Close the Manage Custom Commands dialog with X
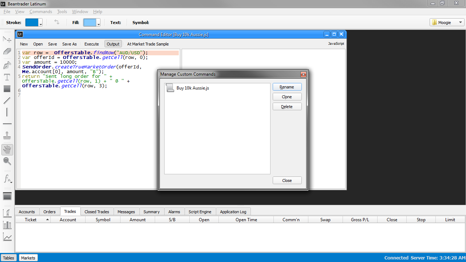 [x=303, y=74]
